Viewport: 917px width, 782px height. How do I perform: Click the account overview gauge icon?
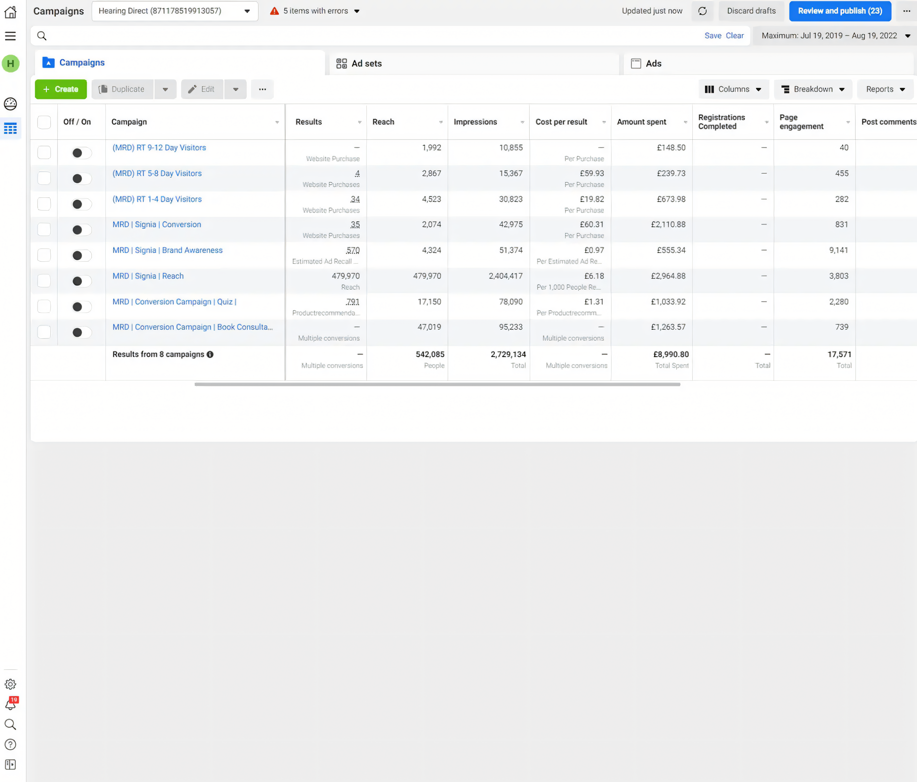10,104
